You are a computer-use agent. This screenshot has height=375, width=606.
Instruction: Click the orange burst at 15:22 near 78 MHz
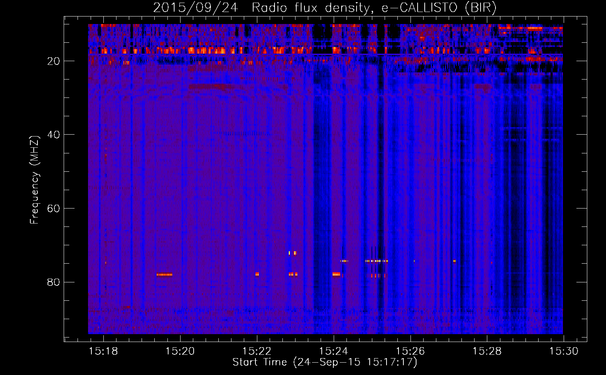coord(257,274)
